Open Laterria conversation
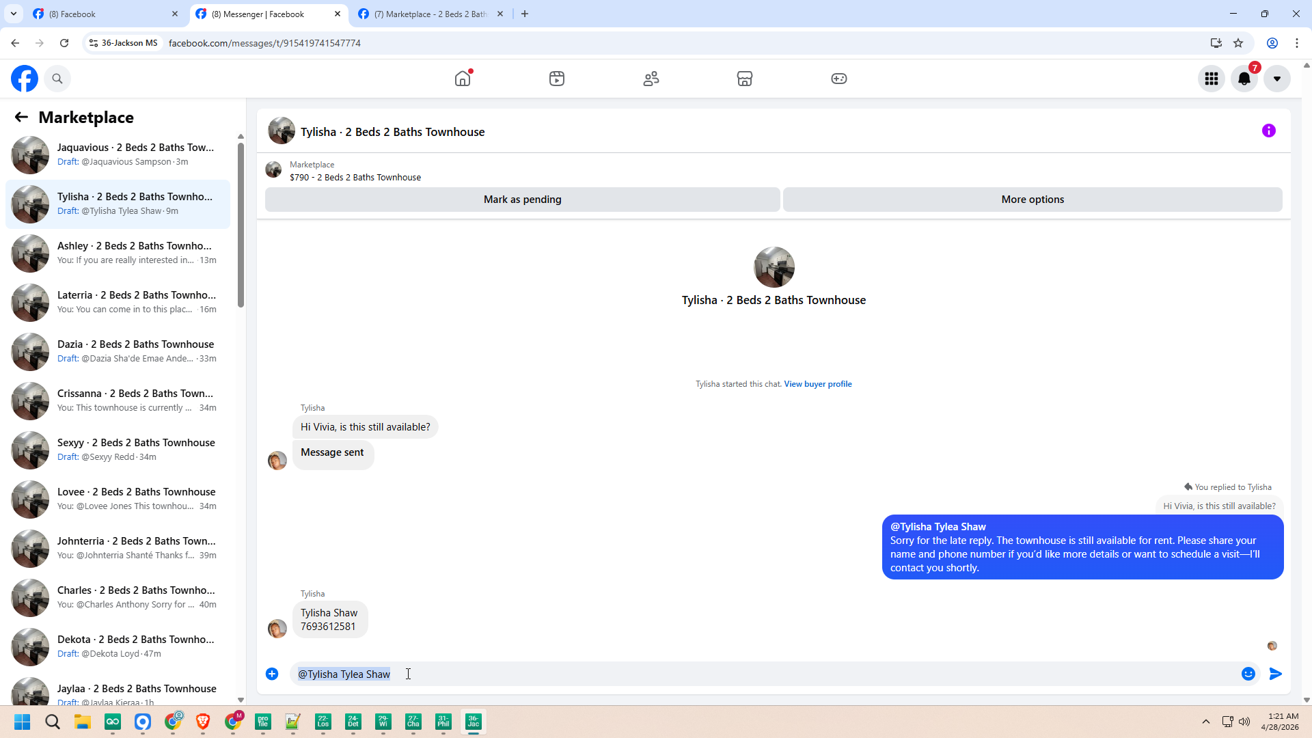1312x738 pixels. 118,302
